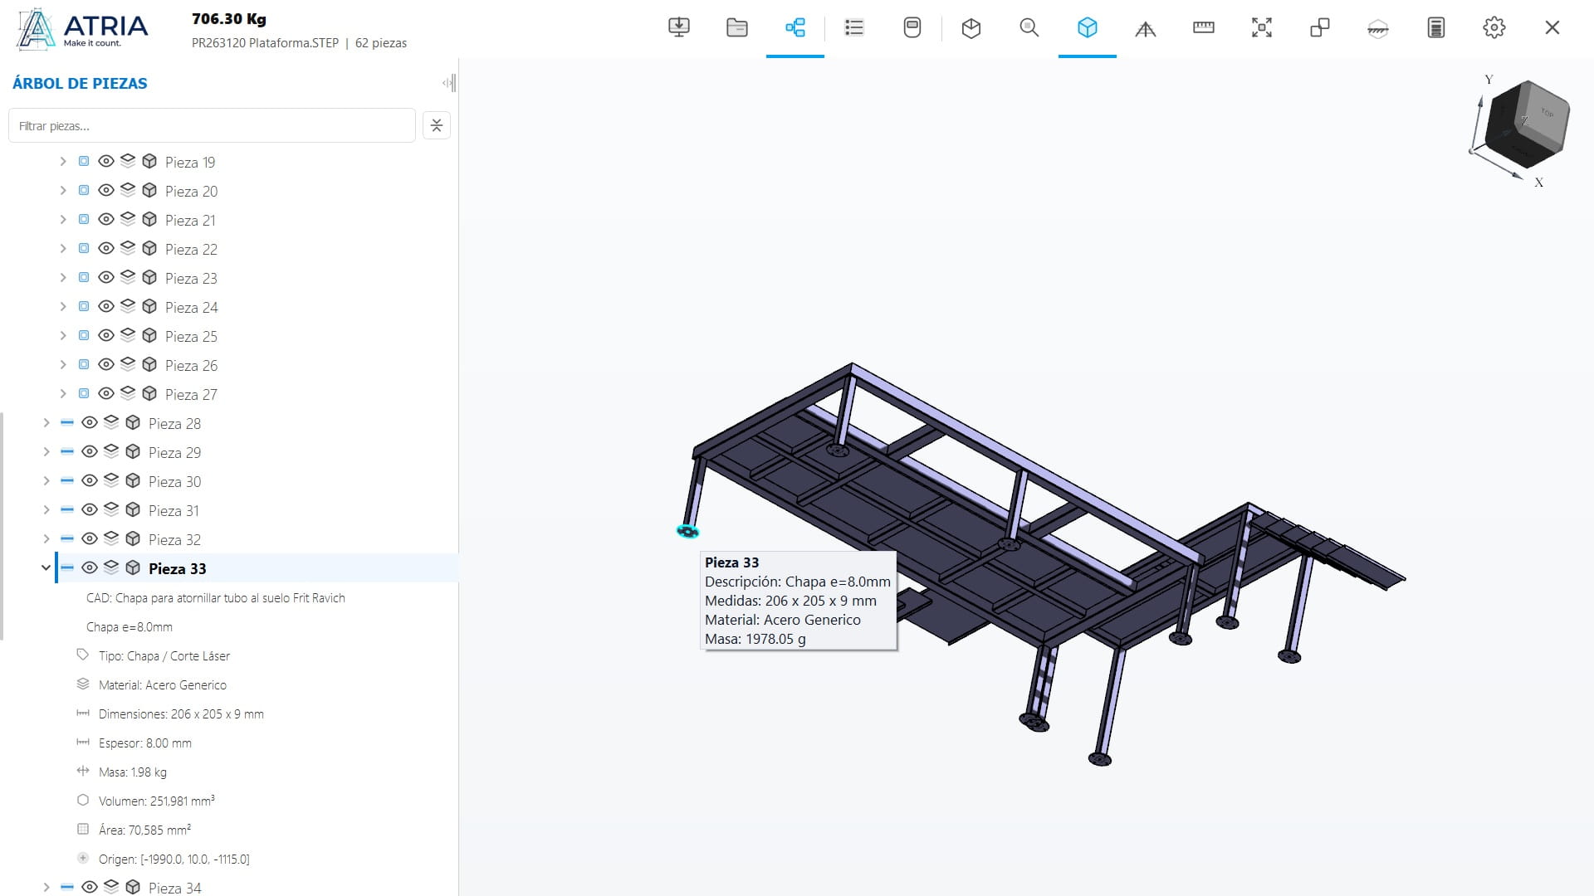The height and width of the screenshot is (896, 1594).
Task: Click the fit-to-screen zoom icon
Action: [x=1262, y=27]
